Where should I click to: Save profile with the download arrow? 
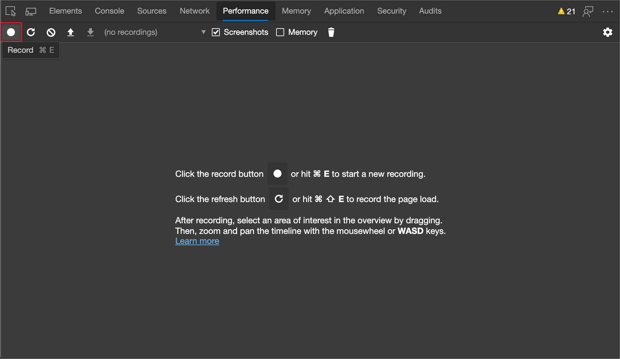tap(91, 32)
